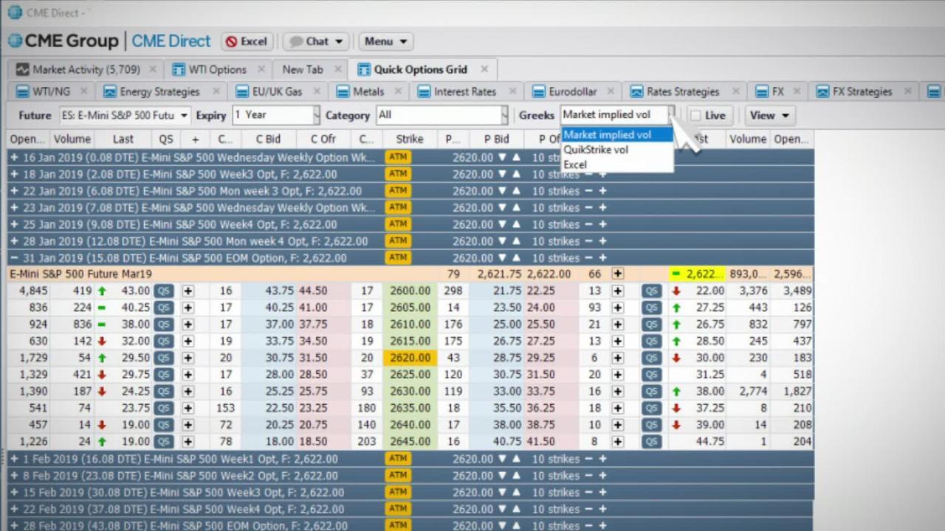Open the Interest Rates tab
The image size is (945, 531).
coord(464,91)
